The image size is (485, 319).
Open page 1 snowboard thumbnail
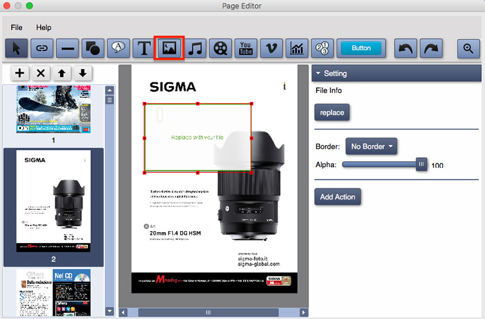coord(53,109)
